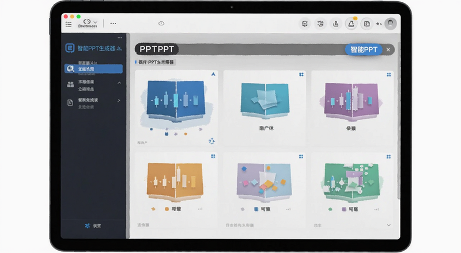Select the orange square swatch under the orange template
This screenshot has height=253, width=461.
167,209
